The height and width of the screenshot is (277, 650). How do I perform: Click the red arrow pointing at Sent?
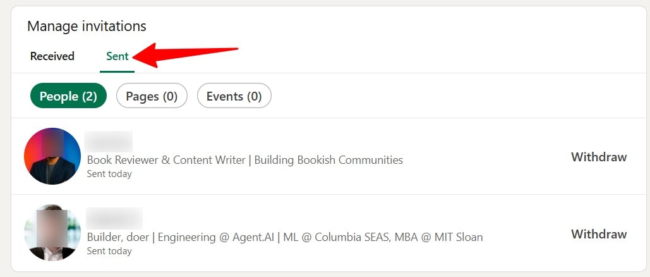(x=185, y=54)
